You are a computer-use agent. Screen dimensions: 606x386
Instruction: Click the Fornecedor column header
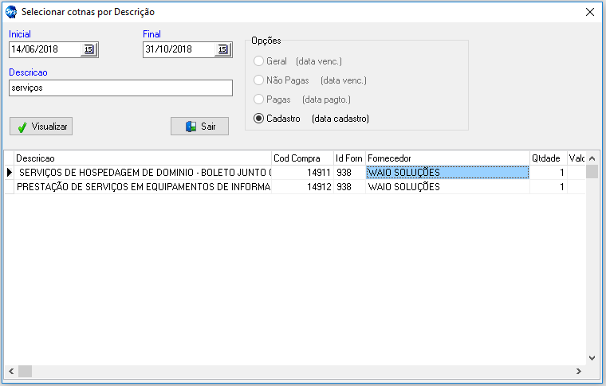[447, 158]
